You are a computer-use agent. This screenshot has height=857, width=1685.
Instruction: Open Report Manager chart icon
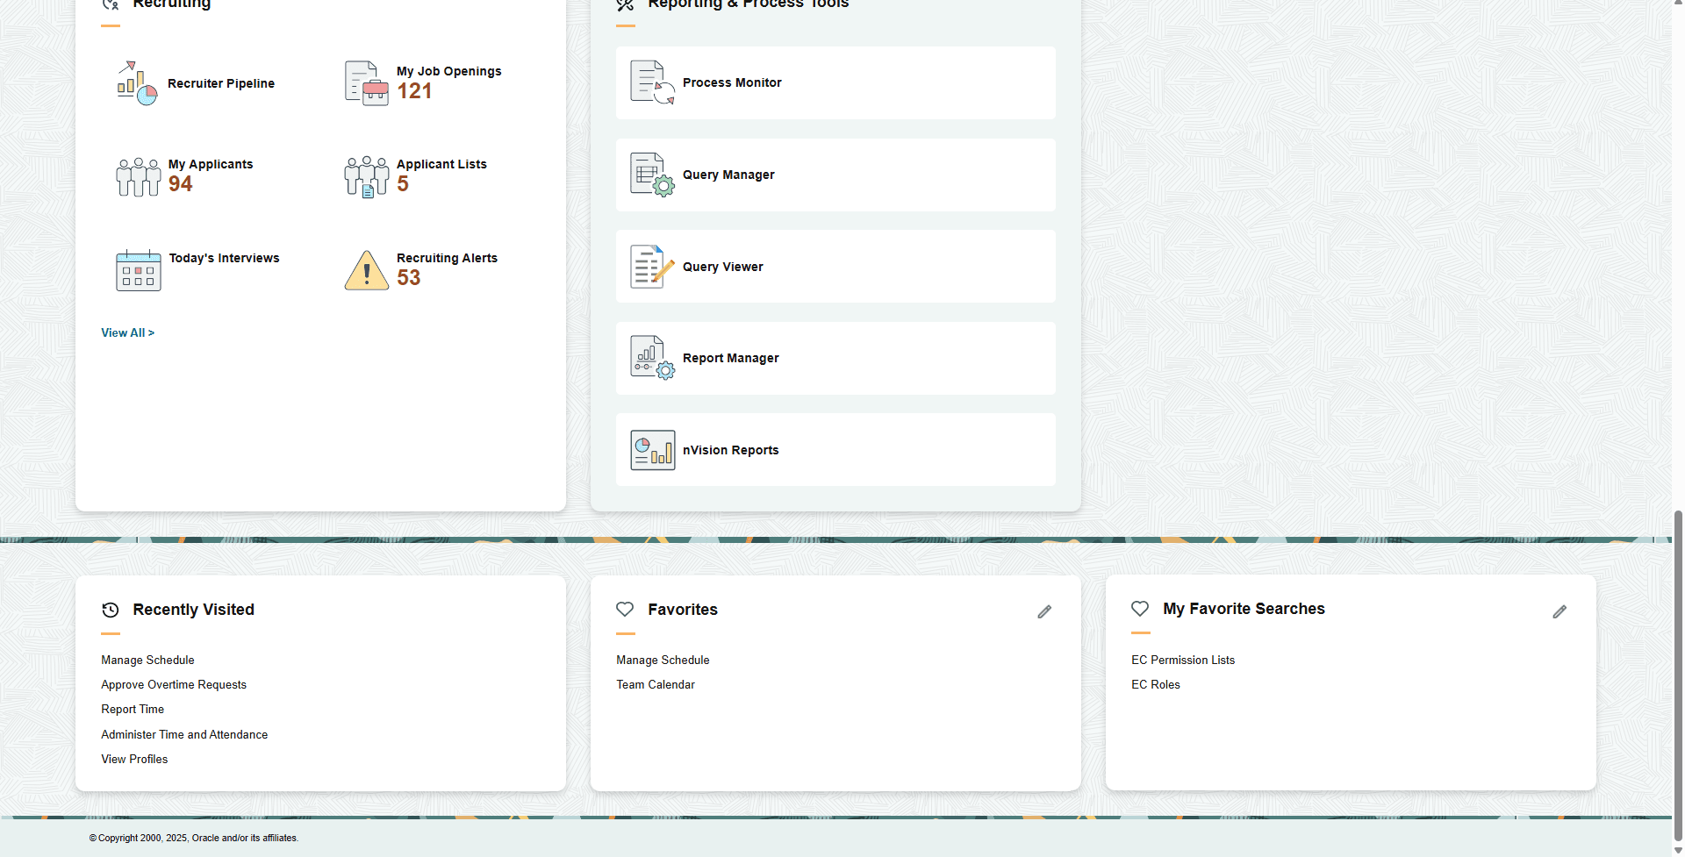(x=651, y=357)
